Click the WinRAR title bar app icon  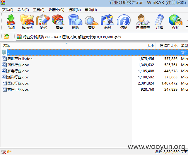point(3,2)
